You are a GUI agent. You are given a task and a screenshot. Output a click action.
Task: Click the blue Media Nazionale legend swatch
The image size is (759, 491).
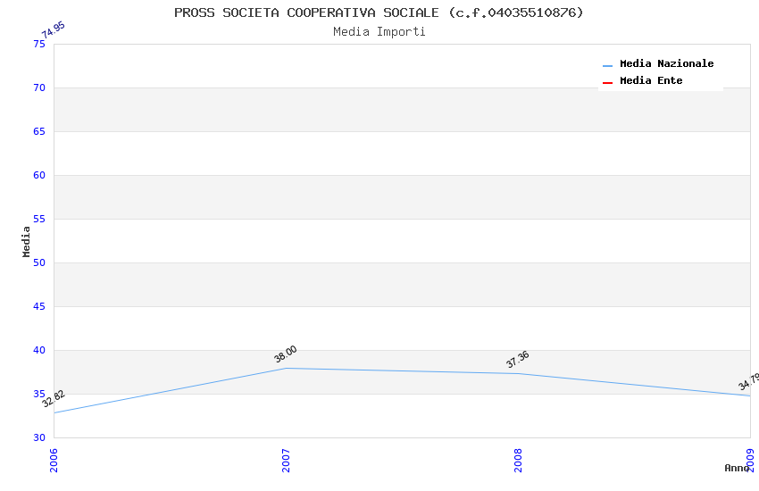(x=607, y=65)
